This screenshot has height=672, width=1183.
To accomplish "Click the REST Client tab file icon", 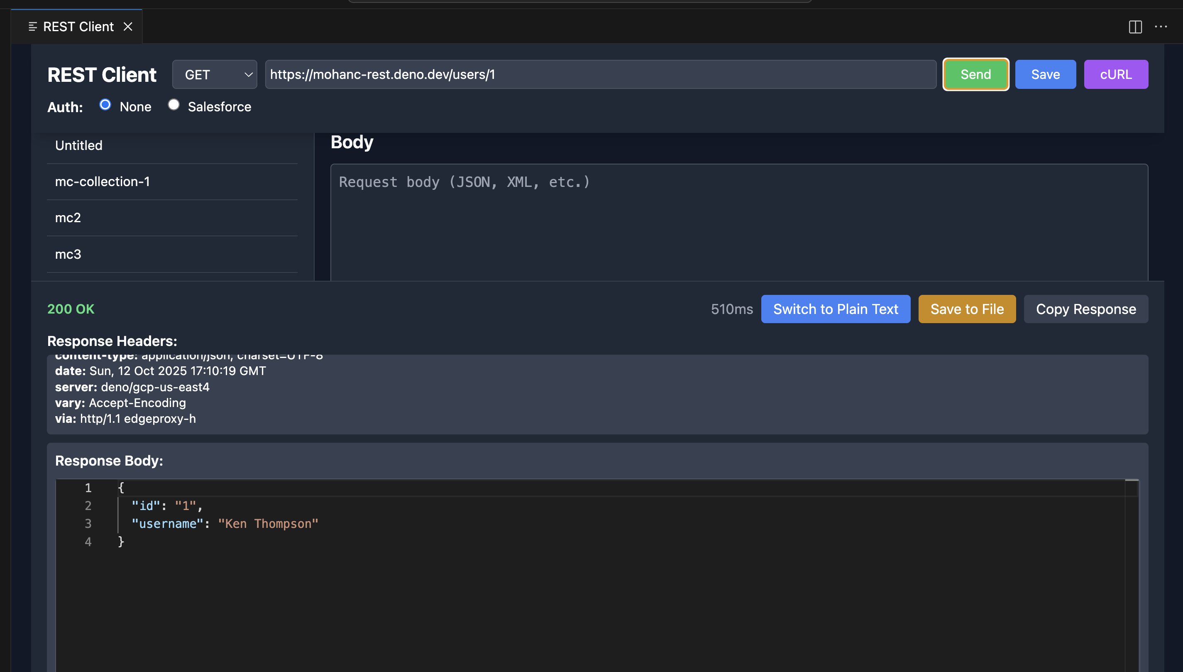I will (32, 27).
